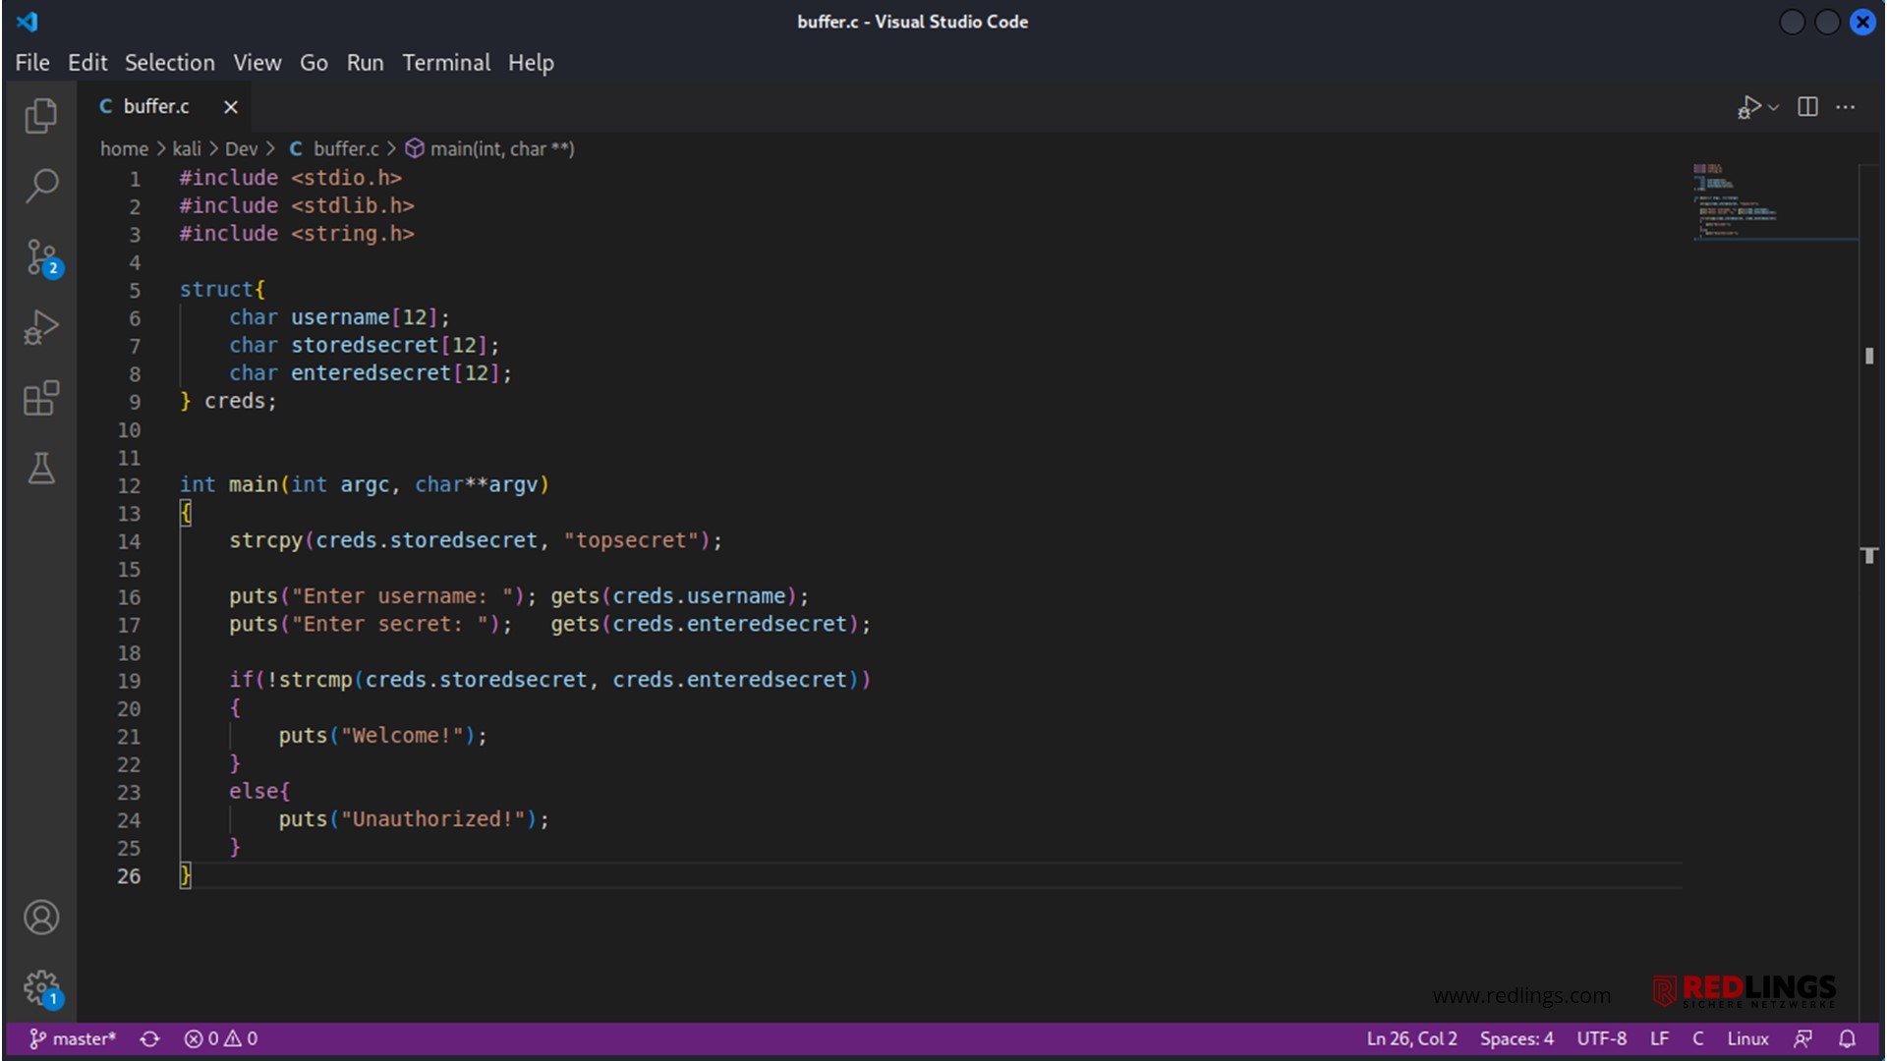
Task: Expand the run options dropdown arrow
Action: pos(1774,107)
